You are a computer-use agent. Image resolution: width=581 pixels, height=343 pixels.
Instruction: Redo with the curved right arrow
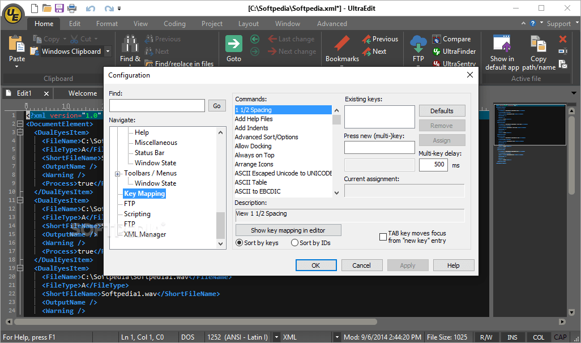[109, 8]
